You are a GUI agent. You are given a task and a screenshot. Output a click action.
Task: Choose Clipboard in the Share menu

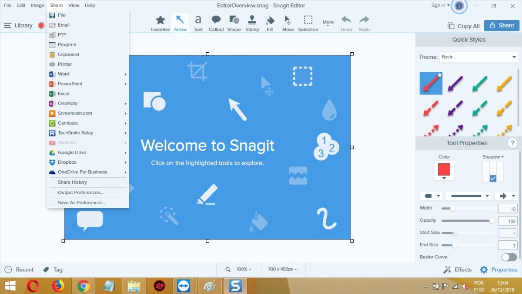point(88,54)
